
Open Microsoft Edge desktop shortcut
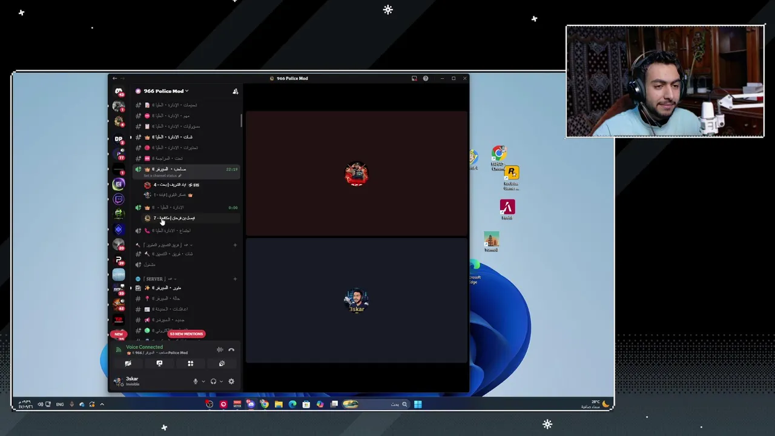coord(475,272)
